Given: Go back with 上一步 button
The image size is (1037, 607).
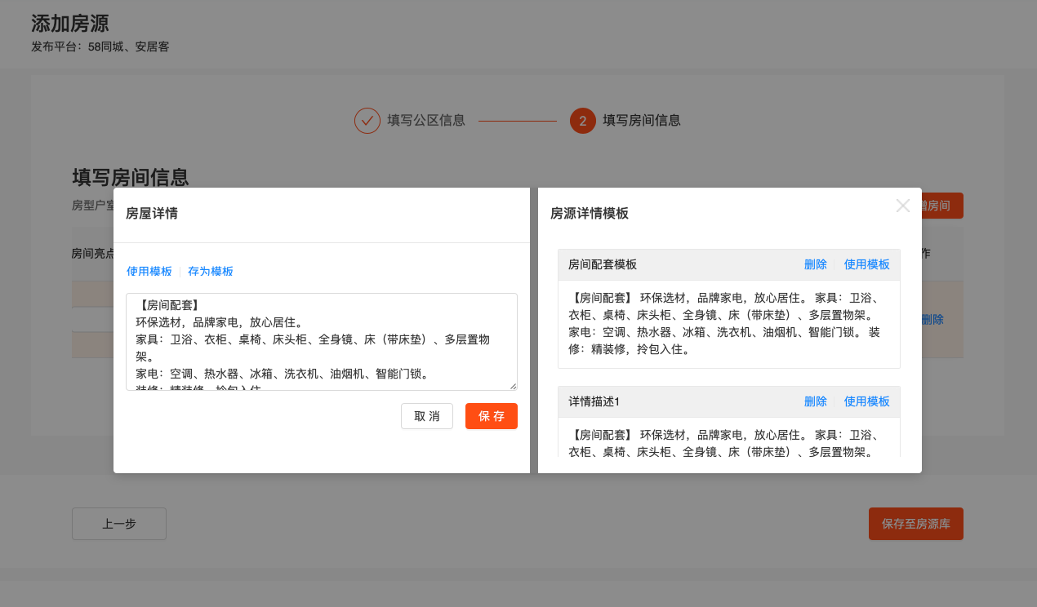Looking at the screenshot, I should pos(119,524).
